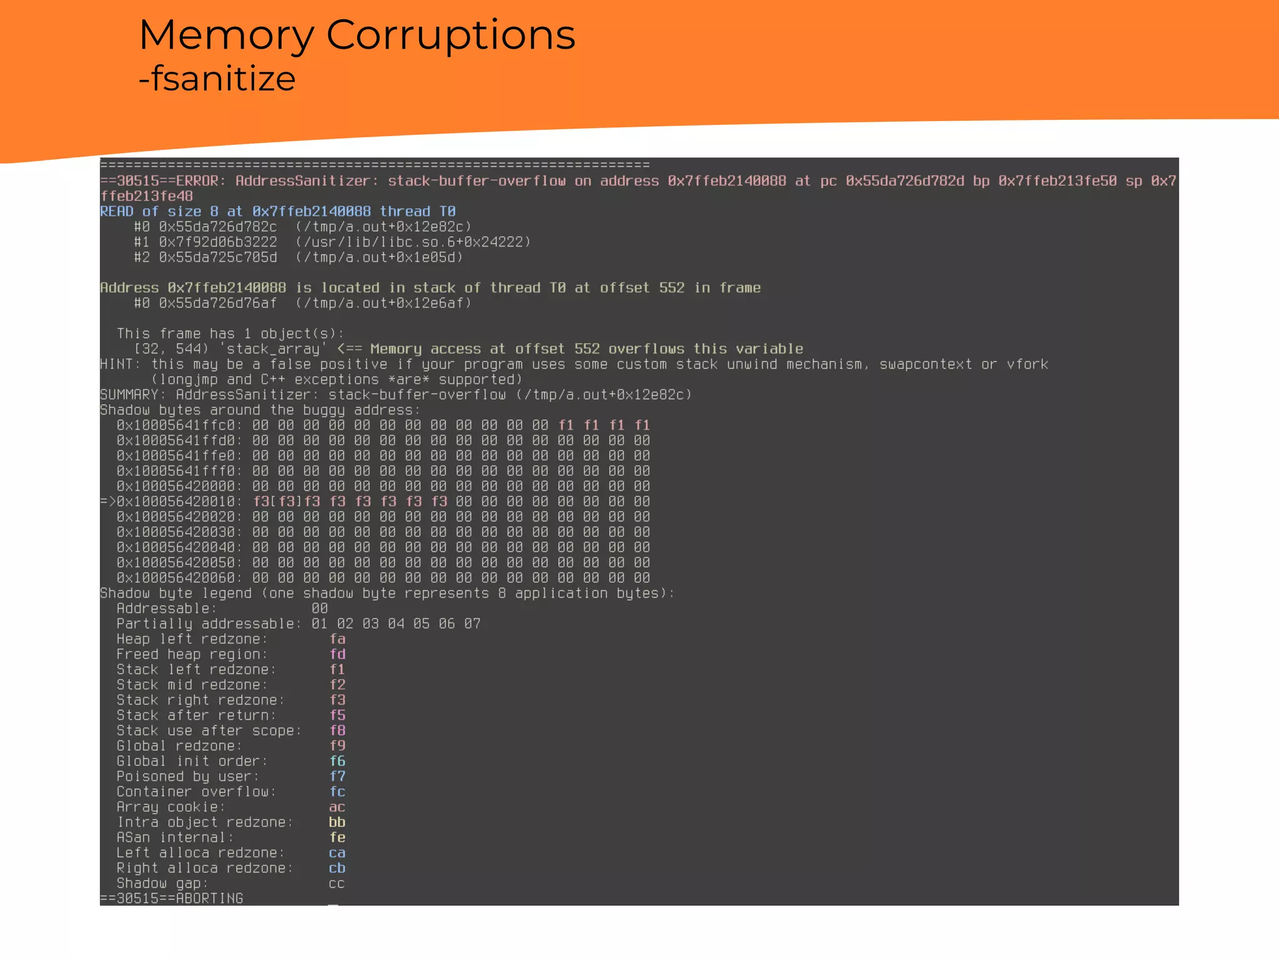Click the 'stack_array' variable line
The width and height of the screenshot is (1279, 959).
click(x=468, y=349)
